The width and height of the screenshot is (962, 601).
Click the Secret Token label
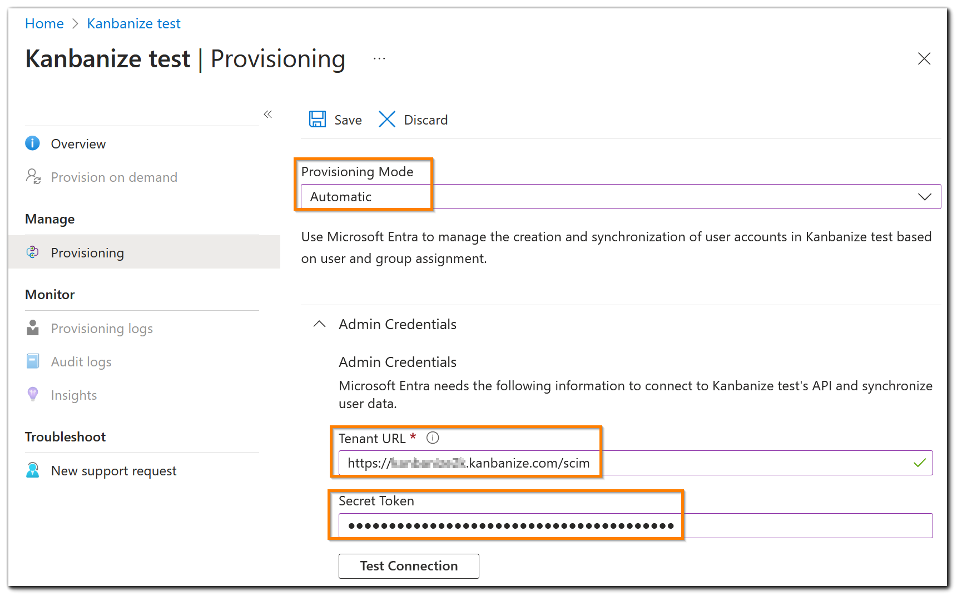coord(376,501)
